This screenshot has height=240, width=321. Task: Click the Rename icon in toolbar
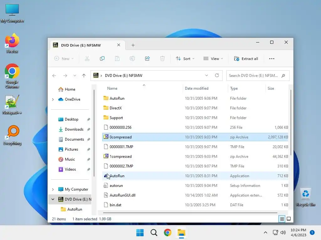click(x=132, y=58)
